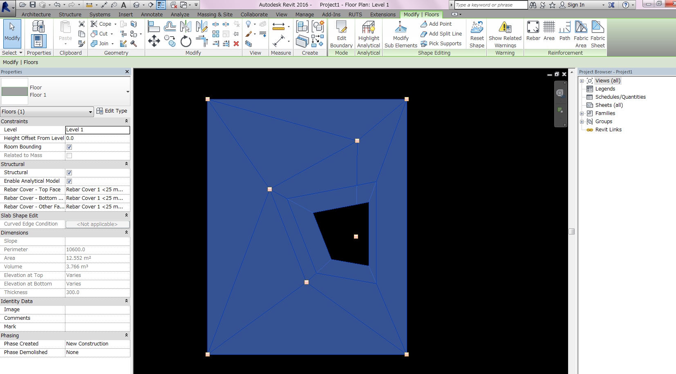This screenshot has width=676, height=374.
Task: Choose the Add Split Line tool
Action: (441, 34)
